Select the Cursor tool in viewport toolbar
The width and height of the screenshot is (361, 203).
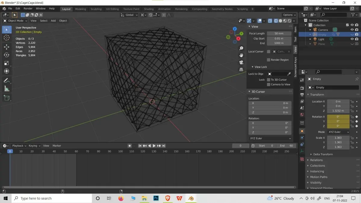tap(7, 38)
